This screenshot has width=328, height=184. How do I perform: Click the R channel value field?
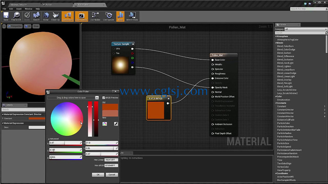click(x=66, y=143)
